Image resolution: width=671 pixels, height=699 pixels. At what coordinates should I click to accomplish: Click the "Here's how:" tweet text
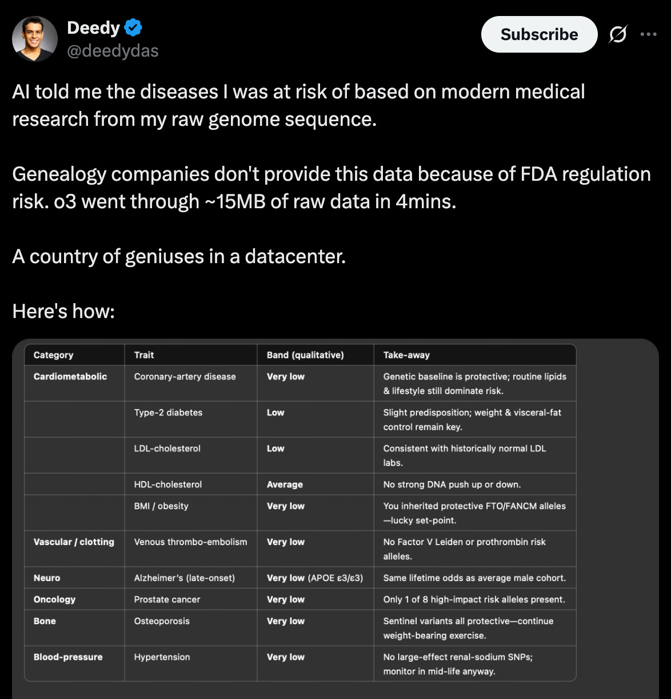(x=63, y=311)
